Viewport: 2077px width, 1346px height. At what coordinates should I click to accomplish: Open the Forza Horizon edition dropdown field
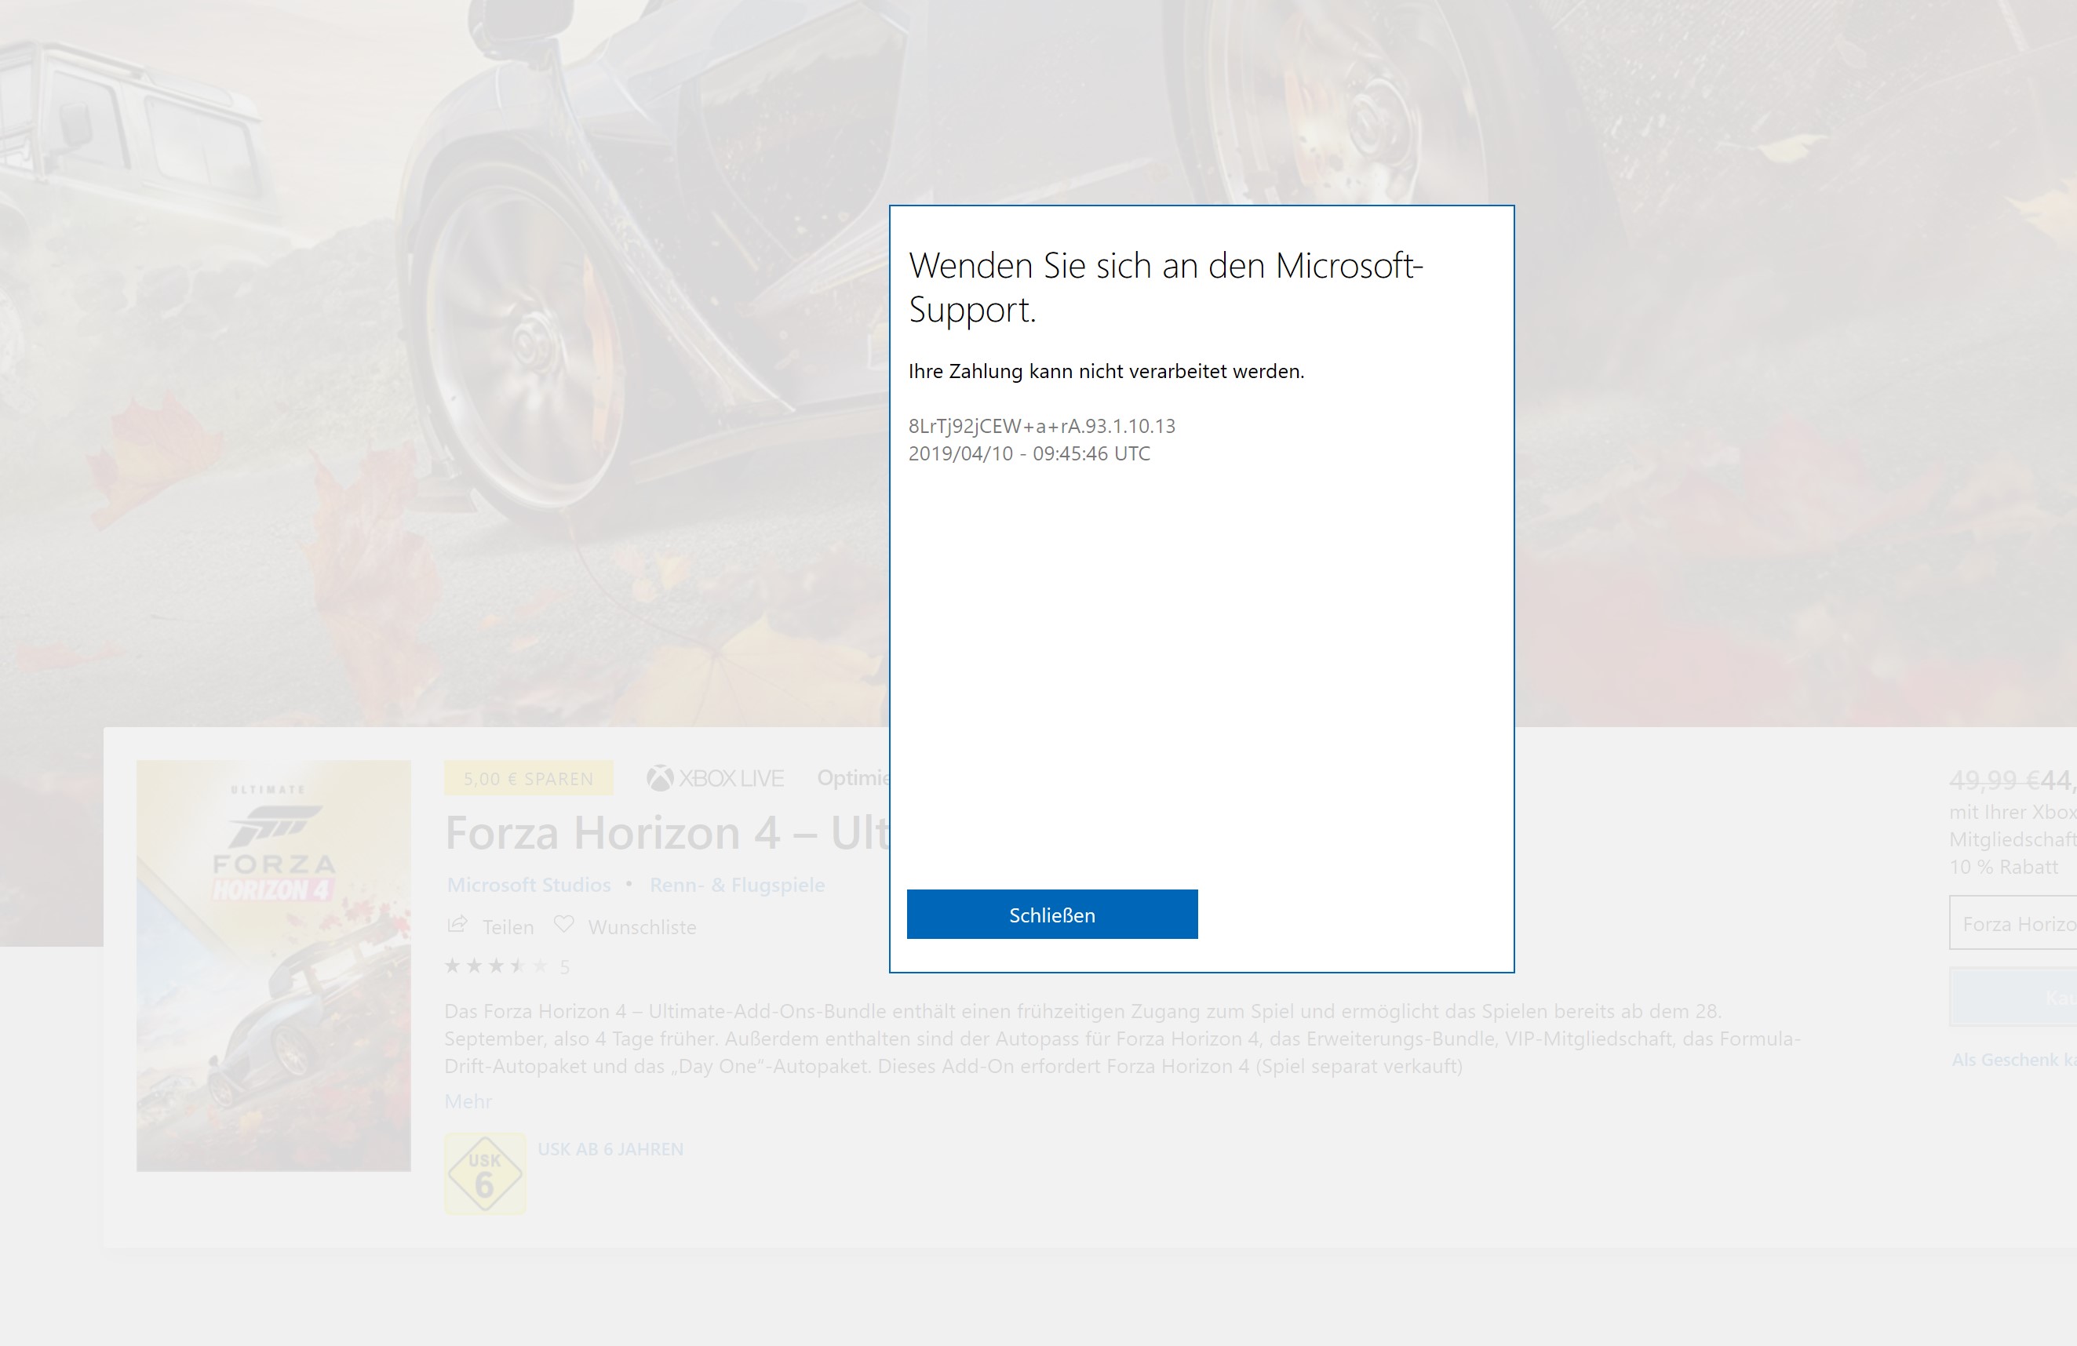[x=2013, y=923]
